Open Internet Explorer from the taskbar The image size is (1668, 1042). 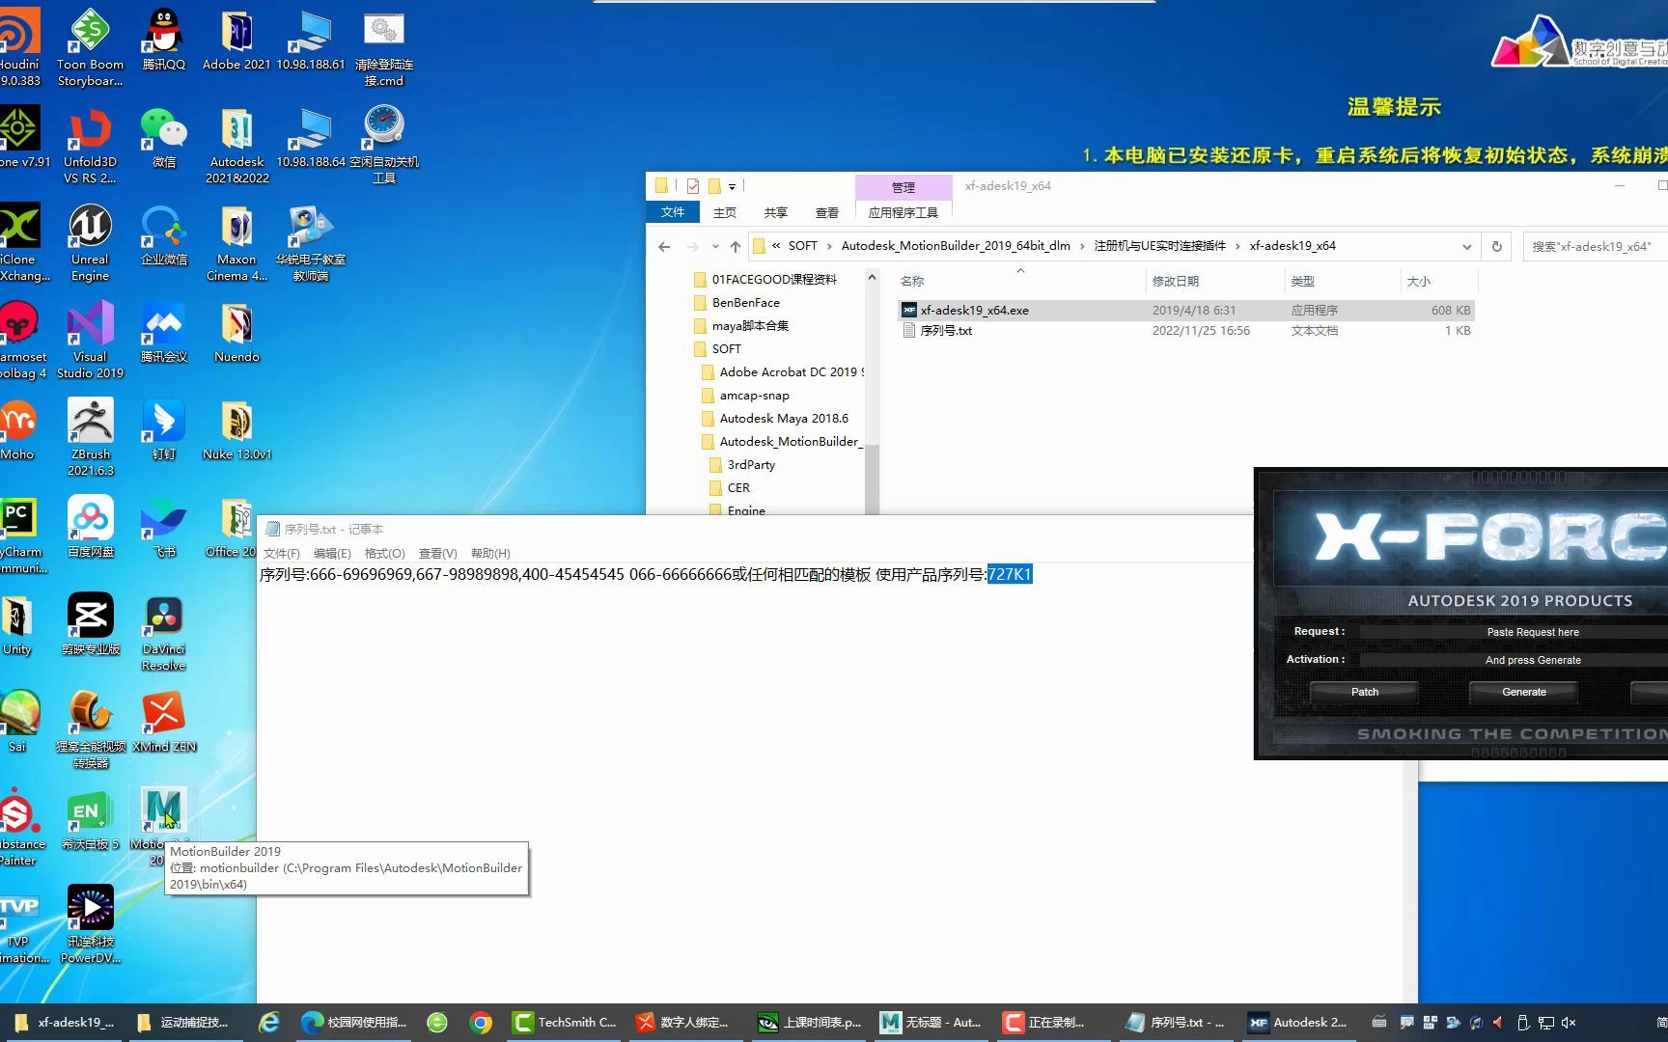[268, 1023]
